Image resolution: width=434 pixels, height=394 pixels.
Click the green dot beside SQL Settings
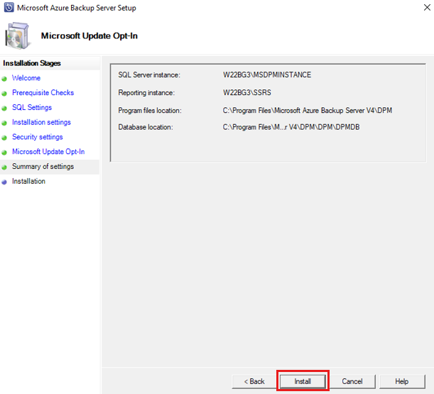tap(4, 108)
